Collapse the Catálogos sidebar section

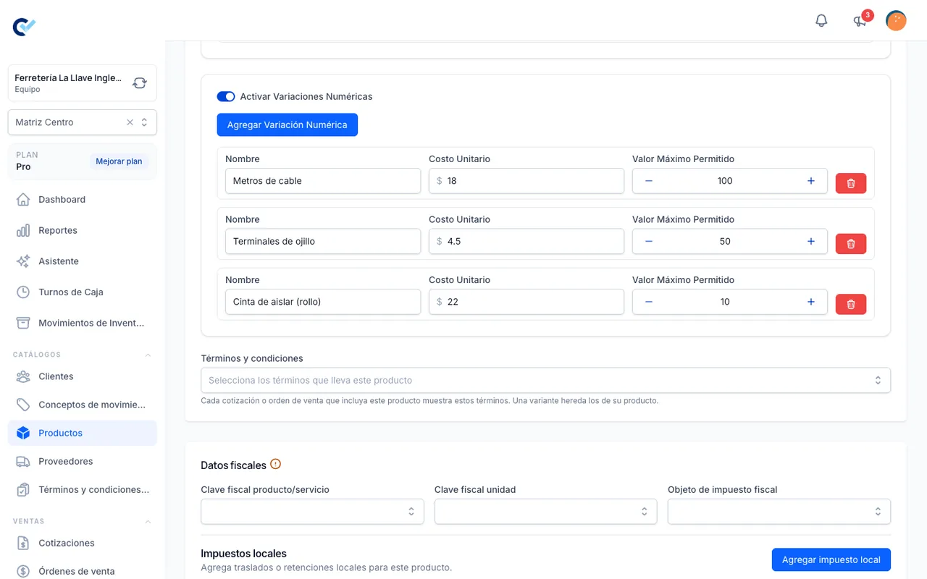click(x=148, y=355)
